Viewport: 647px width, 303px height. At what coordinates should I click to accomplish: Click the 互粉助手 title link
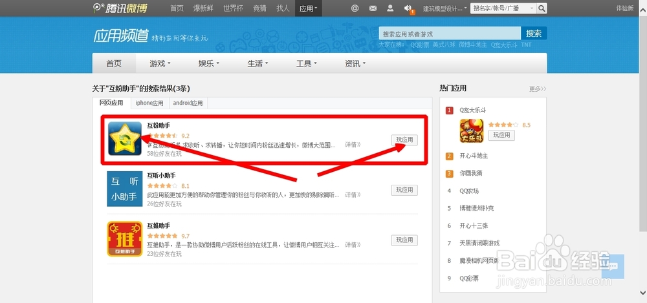tap(159, 125)
